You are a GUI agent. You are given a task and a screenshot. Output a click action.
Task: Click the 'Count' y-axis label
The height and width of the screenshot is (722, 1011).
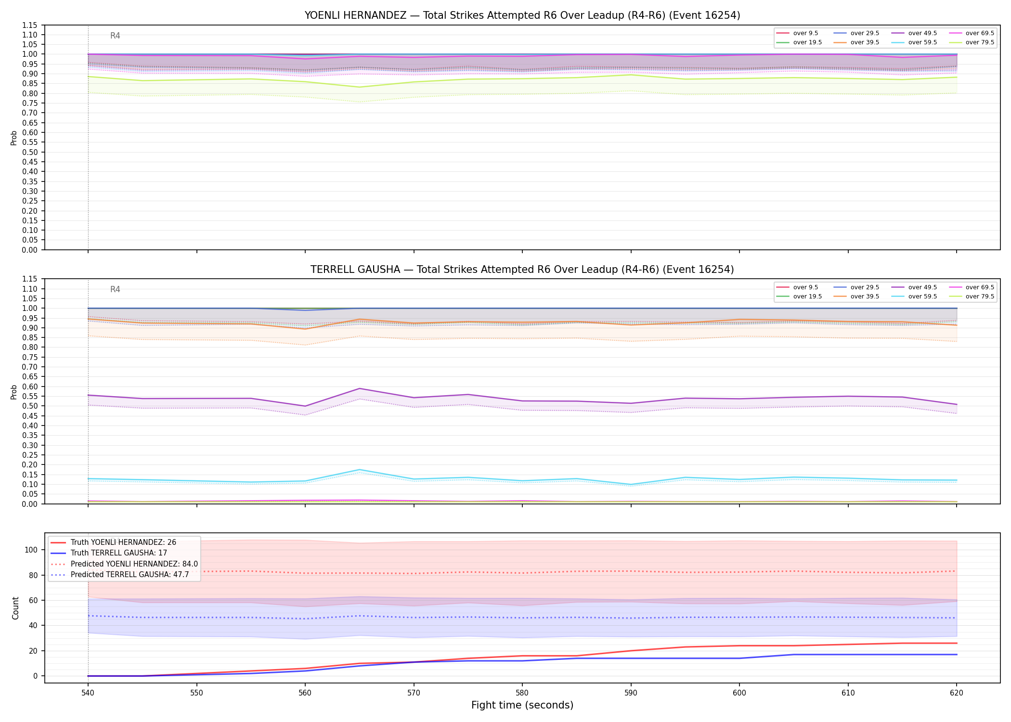(15, 608)
